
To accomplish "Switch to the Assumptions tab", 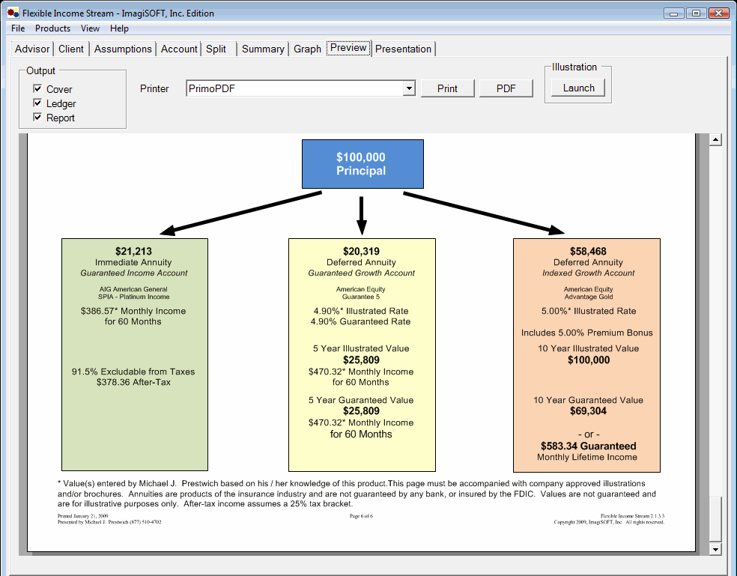I will pyautogui.click(x=123, y=49).
